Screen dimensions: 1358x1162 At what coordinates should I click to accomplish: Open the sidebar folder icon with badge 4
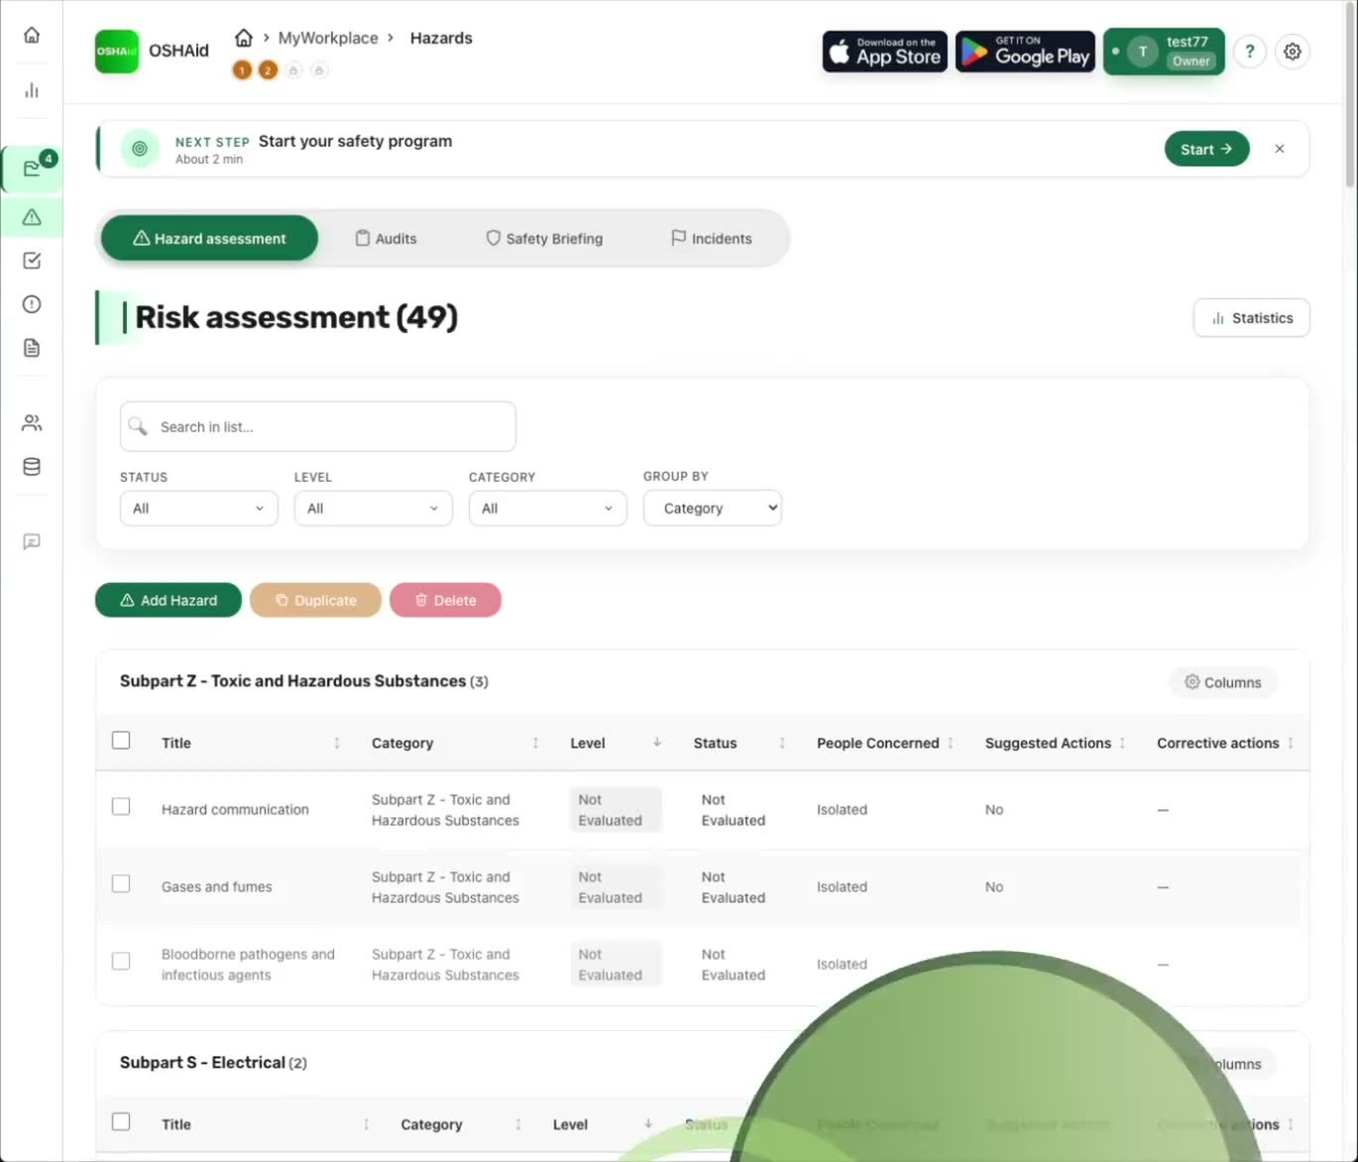click(32, 169)
